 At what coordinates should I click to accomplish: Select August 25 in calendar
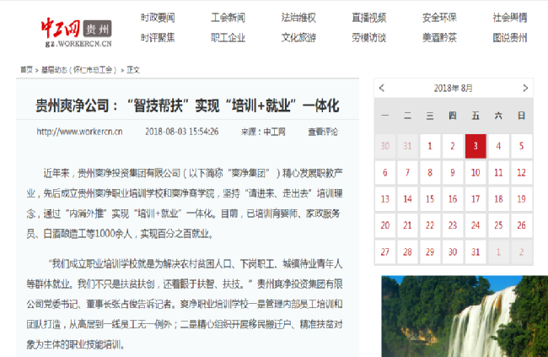click(498, 225)
